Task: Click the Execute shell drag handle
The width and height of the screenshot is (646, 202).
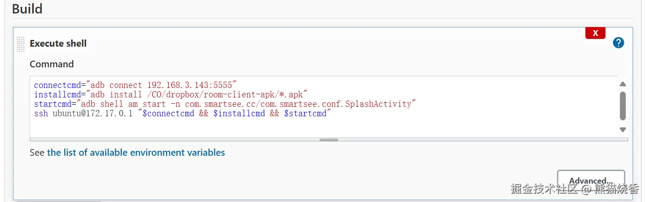Action: (x=21, y=44)
